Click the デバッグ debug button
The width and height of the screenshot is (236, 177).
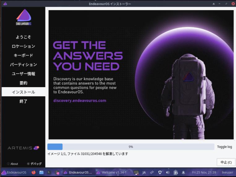pyautogui.click(x=34, y=164)
